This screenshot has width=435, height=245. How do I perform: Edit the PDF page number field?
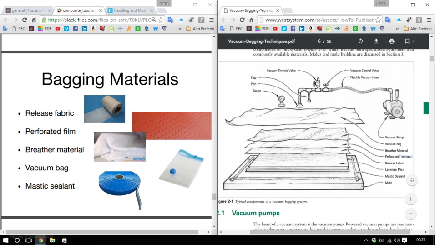coord(319,41)
